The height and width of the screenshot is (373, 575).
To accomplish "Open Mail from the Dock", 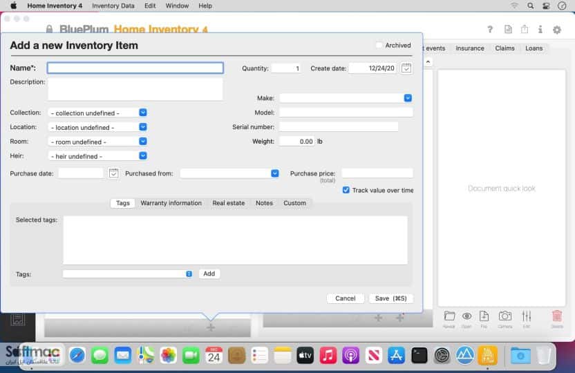I will [x=122, y=356].
